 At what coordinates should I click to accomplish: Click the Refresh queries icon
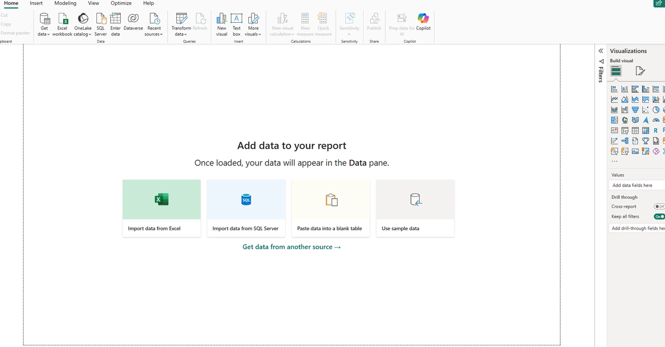200,18
